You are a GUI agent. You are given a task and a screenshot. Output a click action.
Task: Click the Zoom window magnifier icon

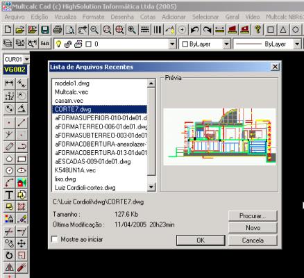(107, 30)
